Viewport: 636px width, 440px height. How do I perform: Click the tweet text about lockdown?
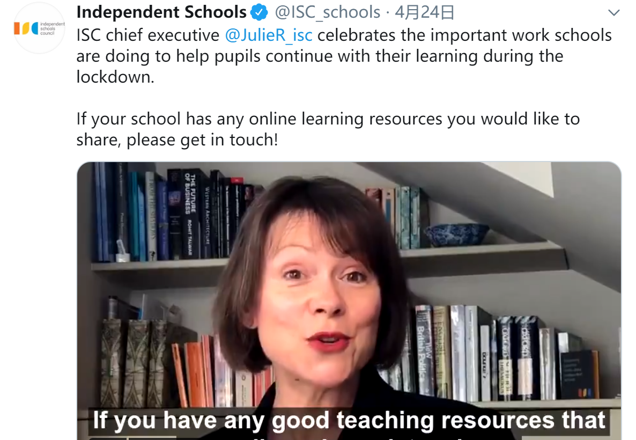344,56
